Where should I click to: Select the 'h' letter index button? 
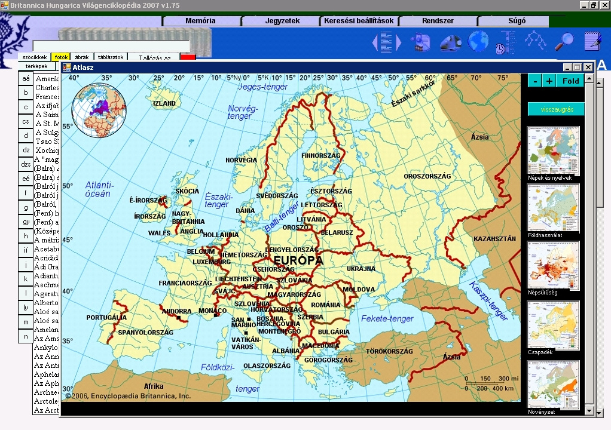[26, 236]
